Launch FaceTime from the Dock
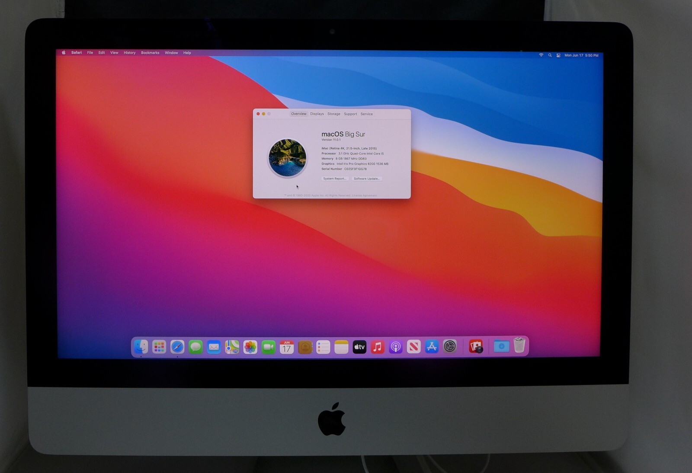This screenshot has width=692, height=473. click(268, 347)
